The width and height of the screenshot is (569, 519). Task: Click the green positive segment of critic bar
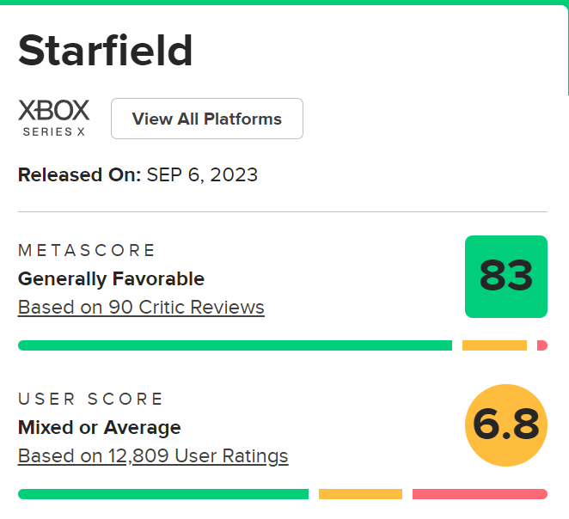pyautogui.click(x=235, y=345)
